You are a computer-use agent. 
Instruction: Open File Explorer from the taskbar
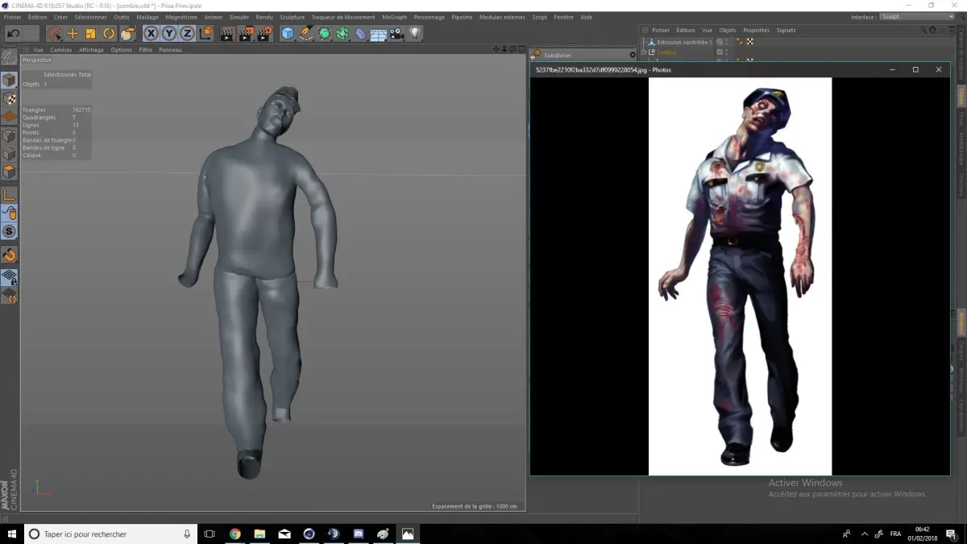[x=259, y=534]
